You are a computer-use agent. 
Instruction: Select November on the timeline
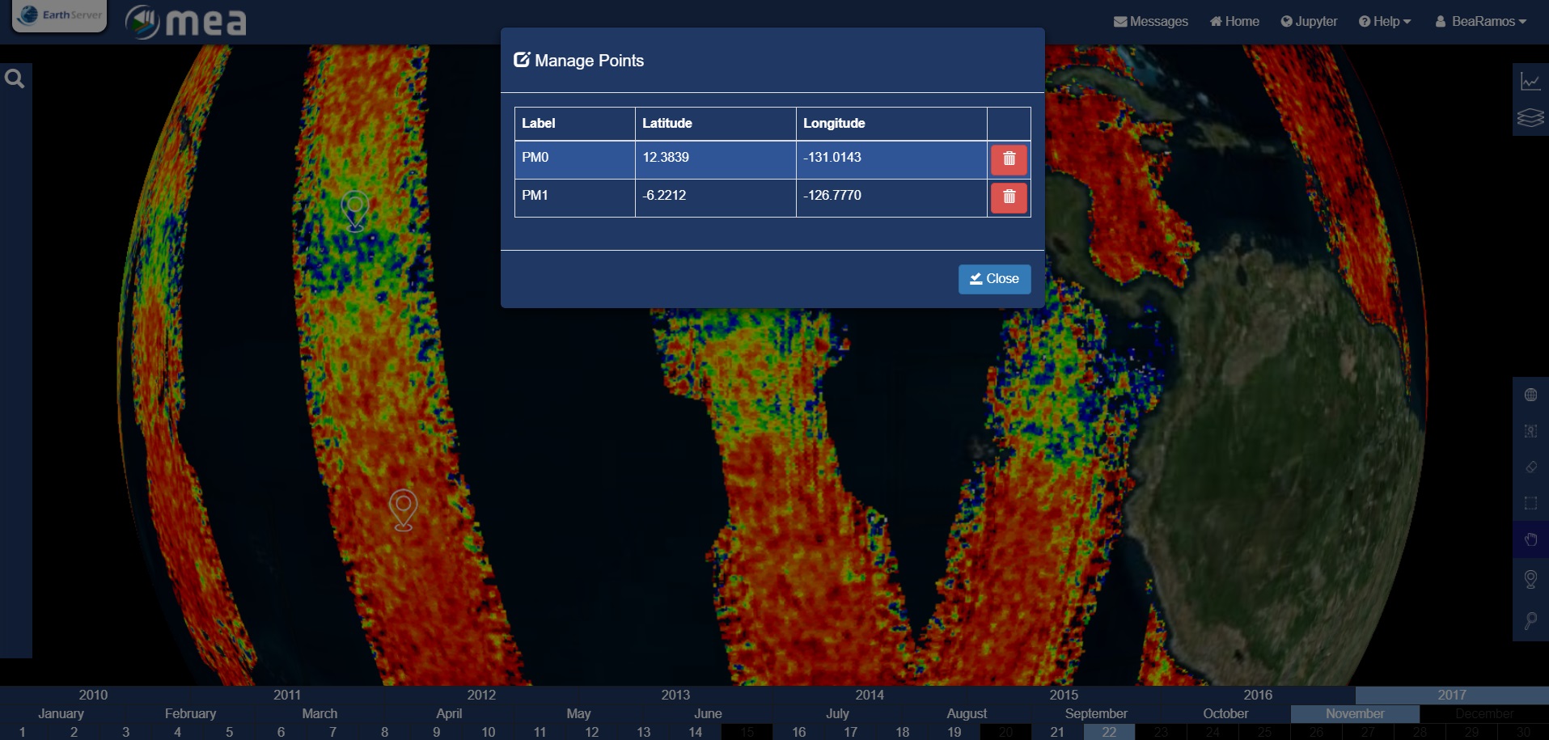[x=1355, y=713]
